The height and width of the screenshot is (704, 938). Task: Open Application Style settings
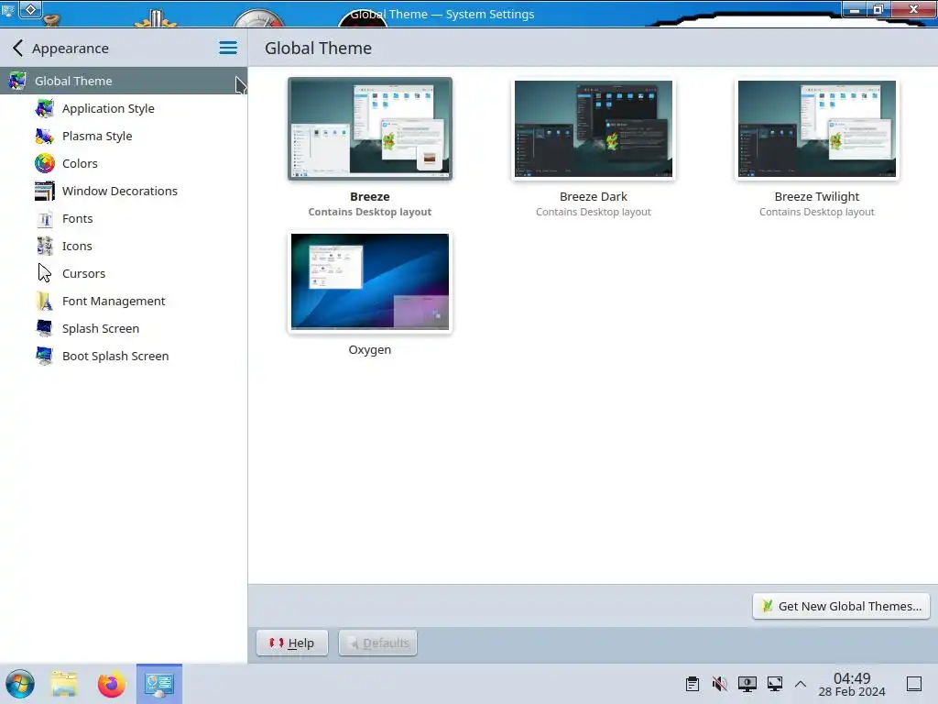click(x=124, y=108)
